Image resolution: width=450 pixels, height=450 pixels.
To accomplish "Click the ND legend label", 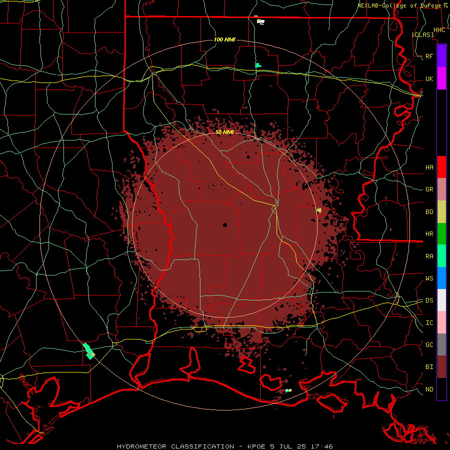I will [429, 389].
